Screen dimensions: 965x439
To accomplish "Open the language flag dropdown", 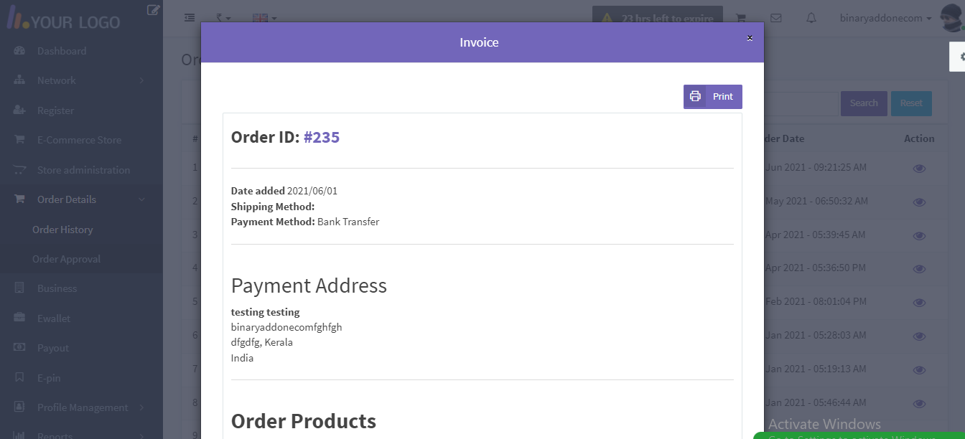I will [x=264, y=18].
